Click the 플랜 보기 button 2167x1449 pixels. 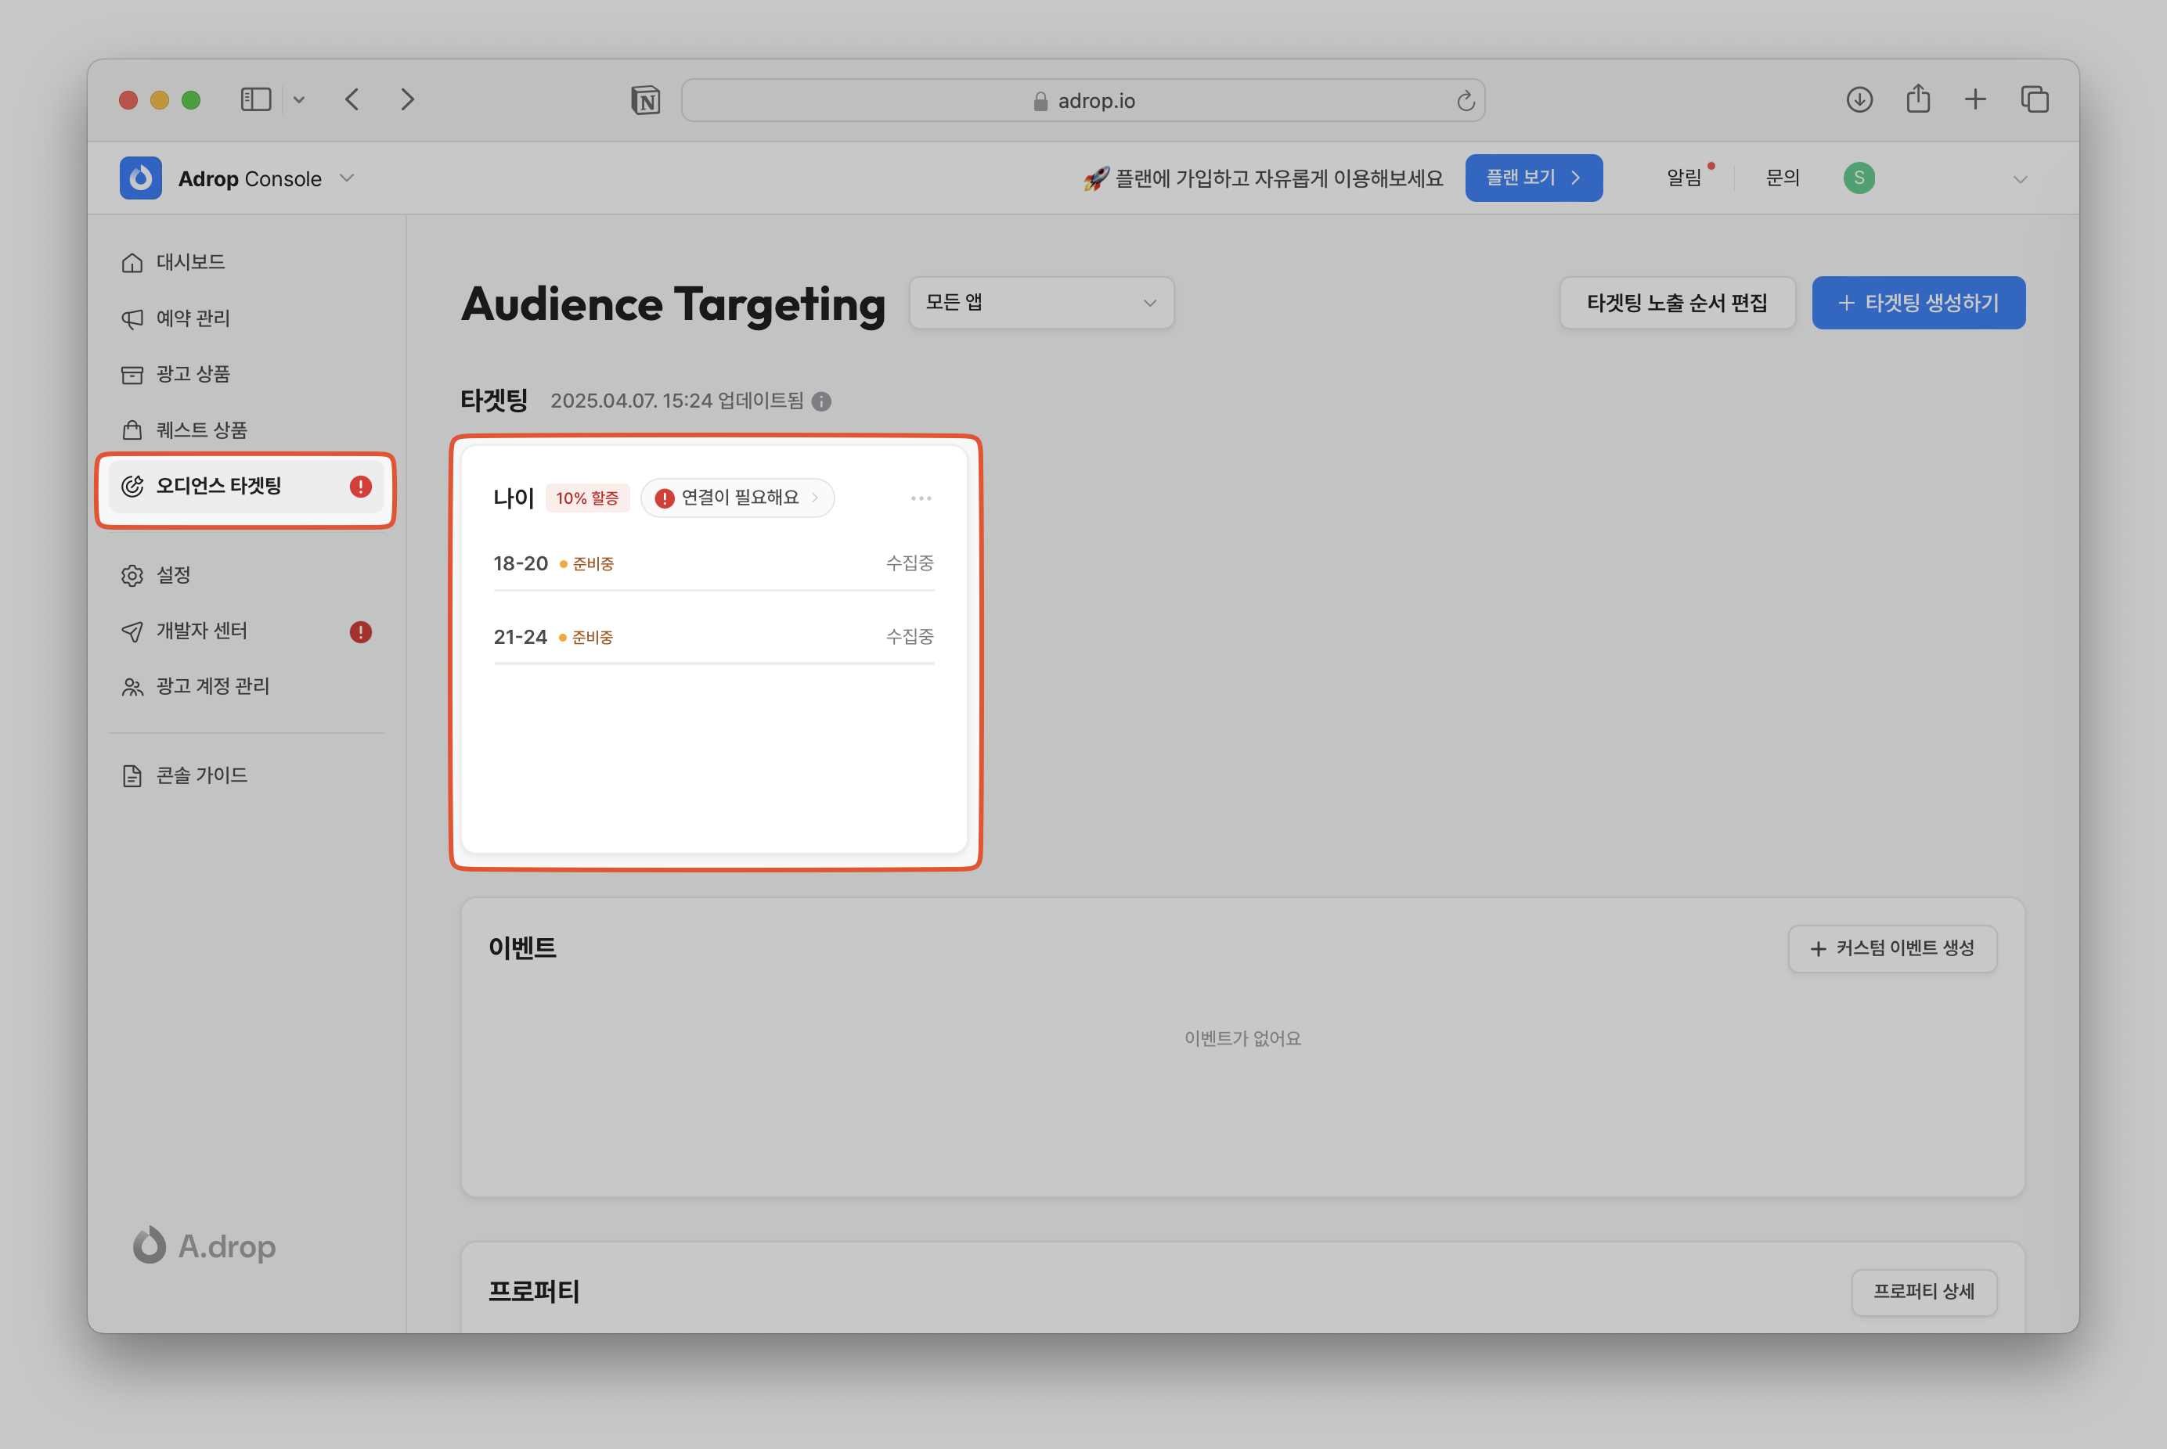click(1534, 178)
